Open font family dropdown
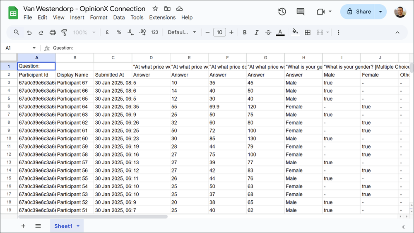The height and width of the screenshot is (233, 414). click(182, 32)
